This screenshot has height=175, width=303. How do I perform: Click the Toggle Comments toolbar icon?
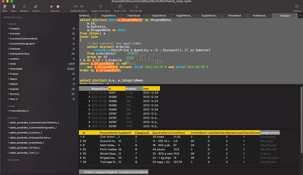pyautogui.click(x=100, y=7)
